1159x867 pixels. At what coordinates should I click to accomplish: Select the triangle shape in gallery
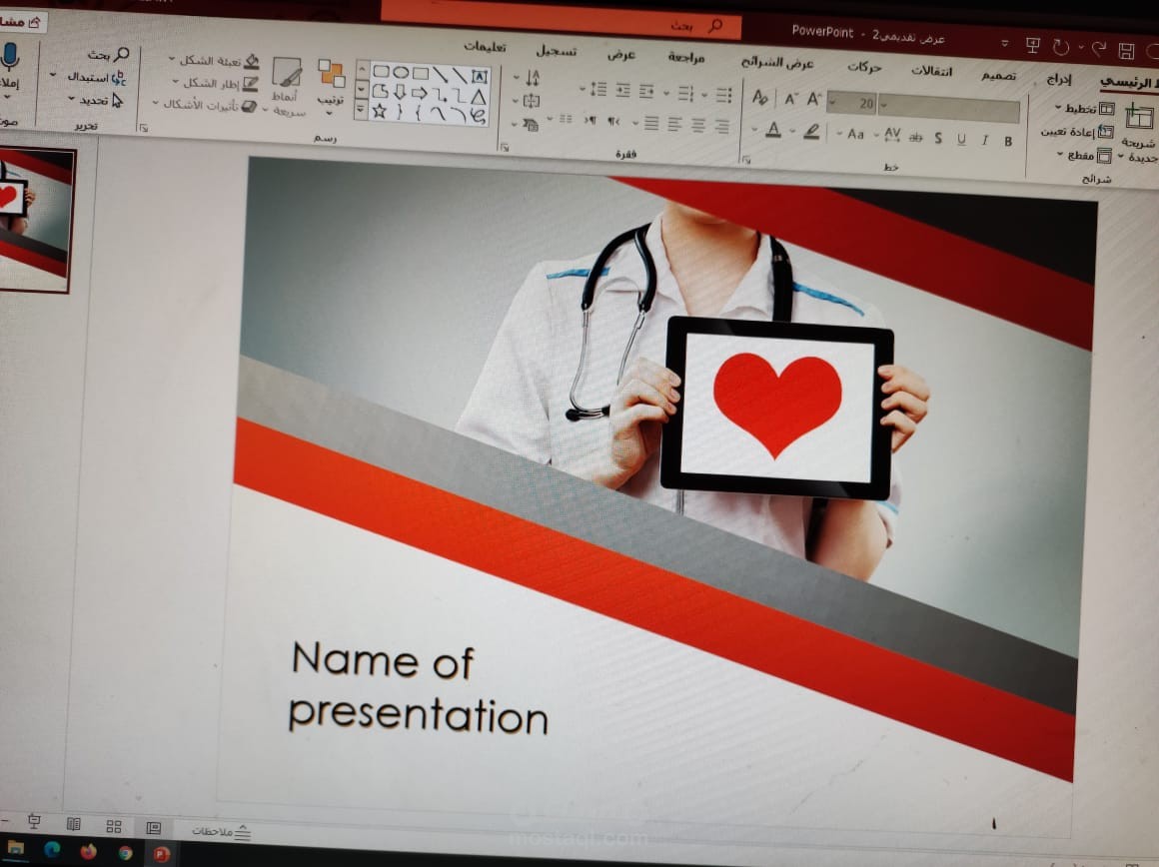coord(479,96)
